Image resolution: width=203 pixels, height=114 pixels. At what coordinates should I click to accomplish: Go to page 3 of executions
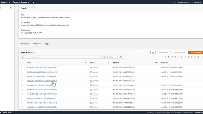[175, 57]
